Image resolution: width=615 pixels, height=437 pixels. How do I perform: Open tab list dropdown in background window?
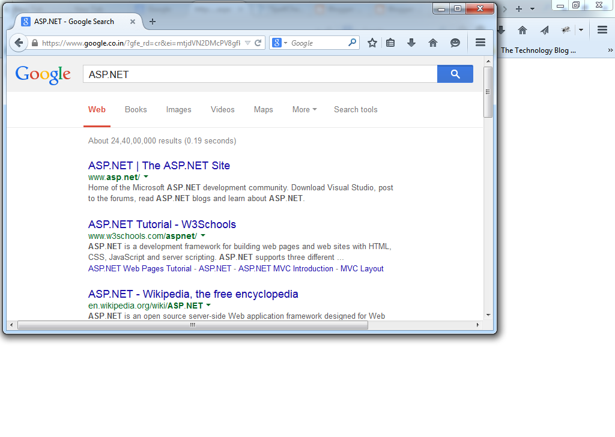(532, 9)
